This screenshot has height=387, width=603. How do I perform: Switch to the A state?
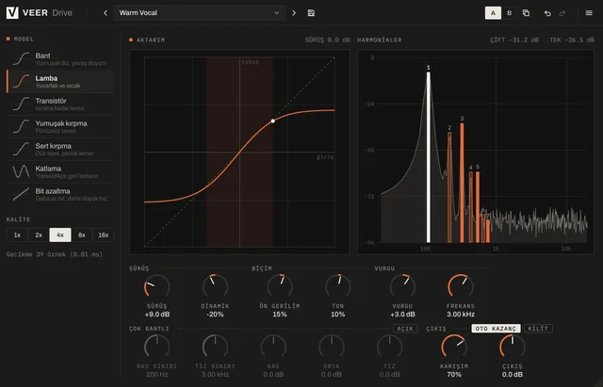tap(493, 12)
